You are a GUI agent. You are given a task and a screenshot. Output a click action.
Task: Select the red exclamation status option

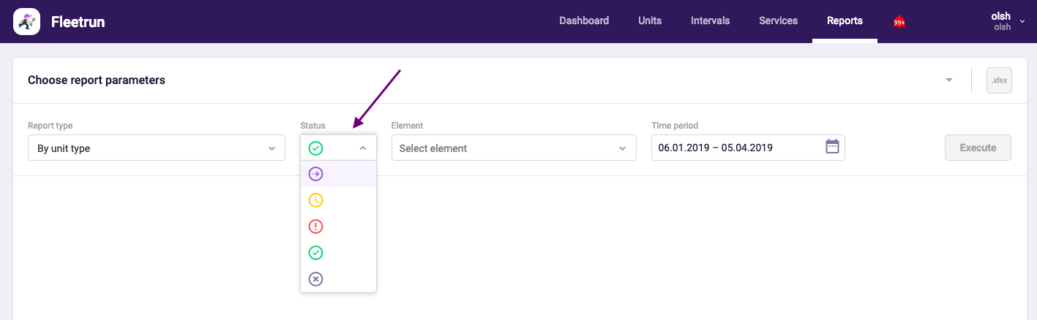tap(316, 226)
